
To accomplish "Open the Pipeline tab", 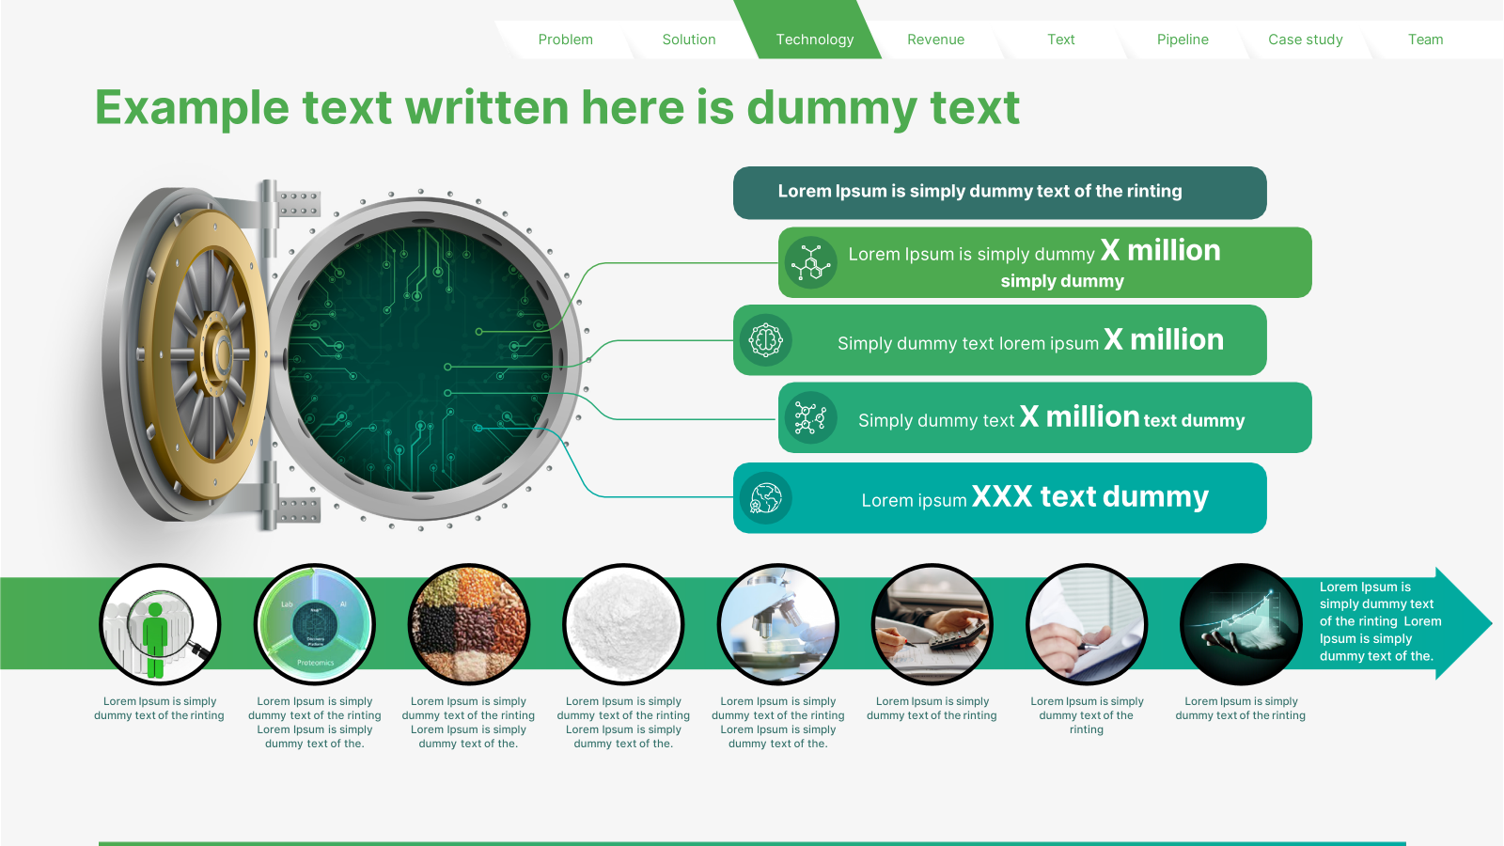I will 1183,39.
